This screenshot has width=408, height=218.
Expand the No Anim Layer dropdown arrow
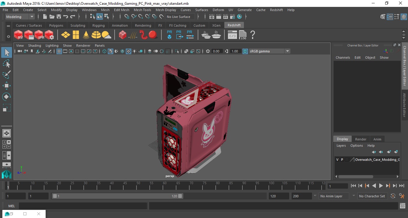[x=315, y=196]
